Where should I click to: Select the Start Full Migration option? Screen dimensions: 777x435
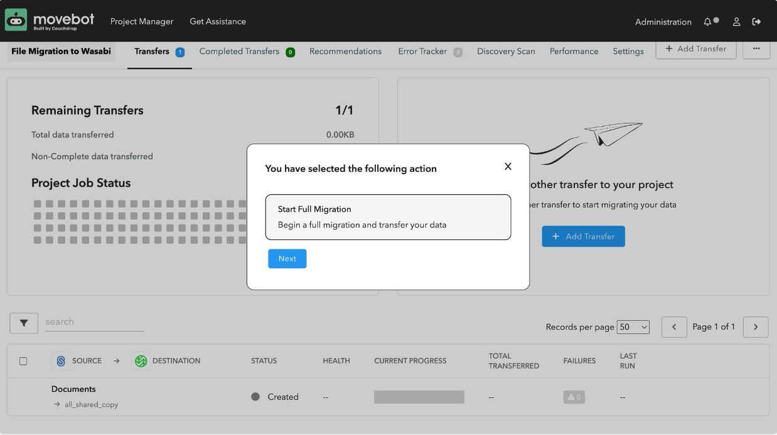[388, 217]
